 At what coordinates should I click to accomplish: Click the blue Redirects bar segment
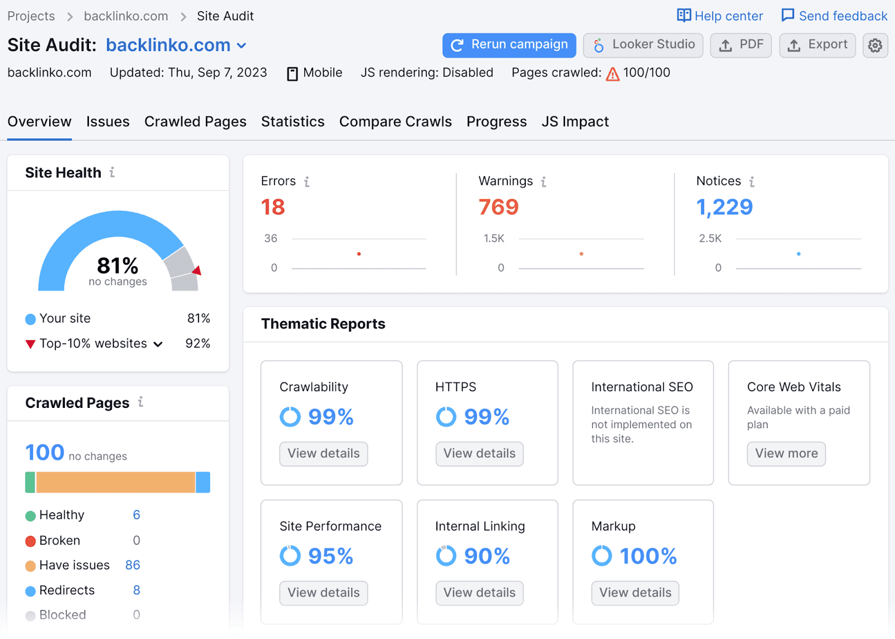tap(203, 482)
